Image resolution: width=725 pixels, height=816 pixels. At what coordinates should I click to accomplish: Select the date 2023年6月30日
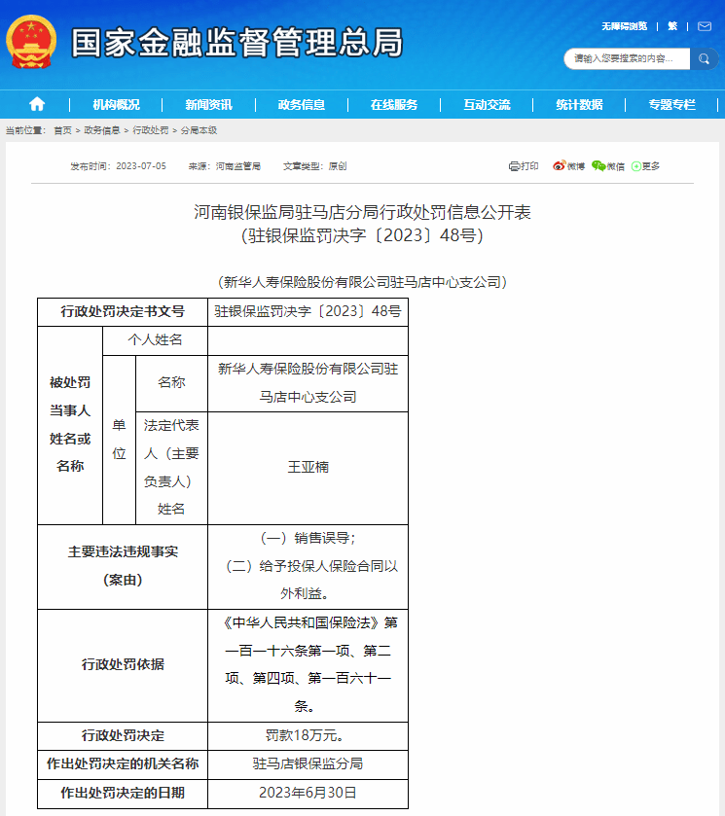(308, 793)
